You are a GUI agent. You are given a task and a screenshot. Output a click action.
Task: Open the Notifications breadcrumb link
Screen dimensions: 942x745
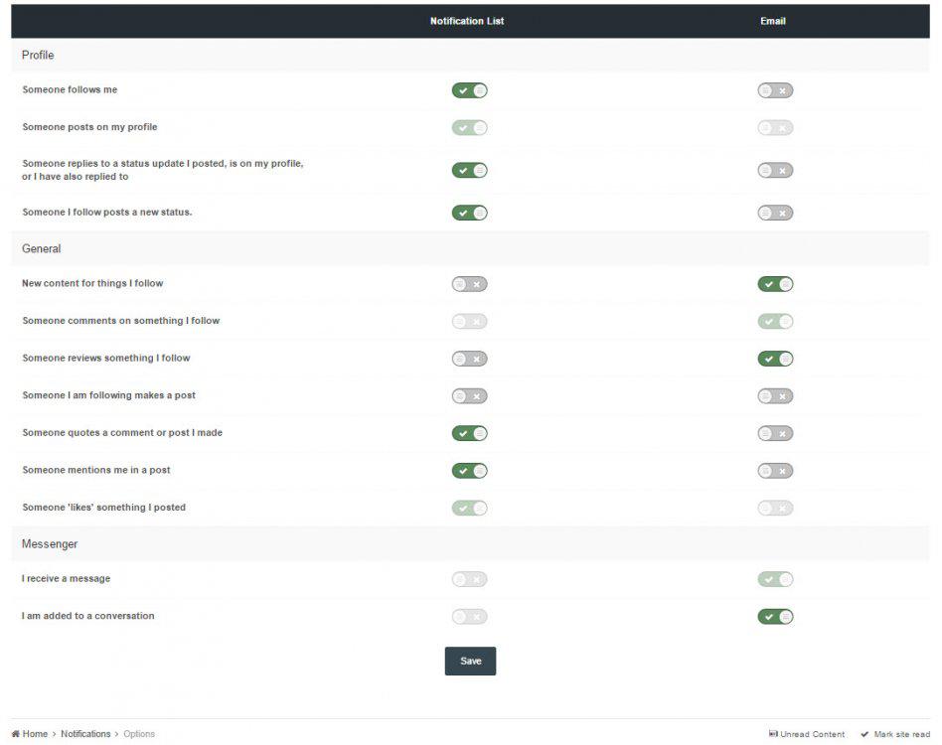tap(85, 734)
